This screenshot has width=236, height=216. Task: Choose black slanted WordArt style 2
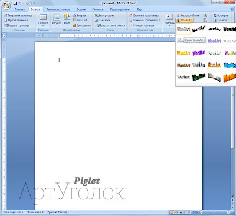199,29
